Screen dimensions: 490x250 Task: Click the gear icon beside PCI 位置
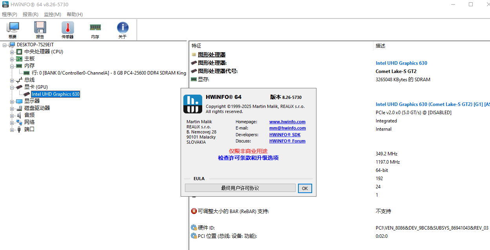tap(194, 236)
